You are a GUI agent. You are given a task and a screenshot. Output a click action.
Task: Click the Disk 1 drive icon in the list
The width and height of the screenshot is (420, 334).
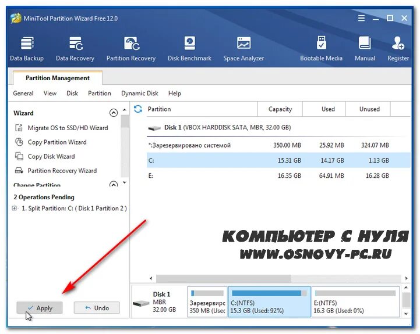click(x=154, y=128)
